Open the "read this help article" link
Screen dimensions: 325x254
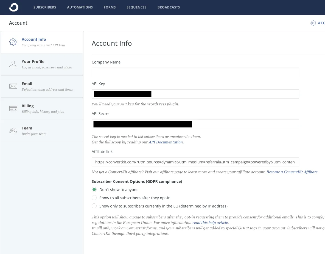point(210,223)
